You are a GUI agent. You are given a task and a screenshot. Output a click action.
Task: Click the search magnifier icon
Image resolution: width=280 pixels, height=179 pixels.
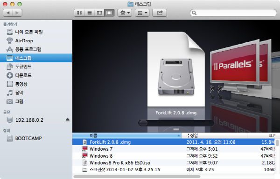tap(194, 13)
